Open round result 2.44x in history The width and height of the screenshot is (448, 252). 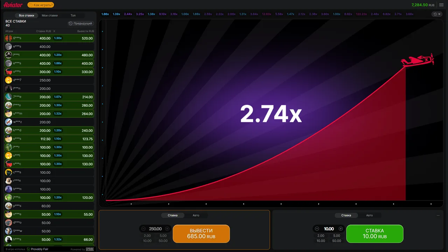coord(128,14)
